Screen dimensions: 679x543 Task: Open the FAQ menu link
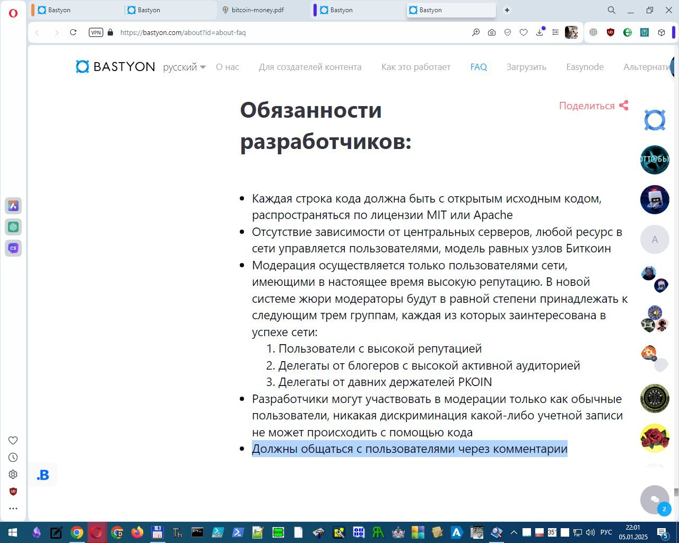478,67
